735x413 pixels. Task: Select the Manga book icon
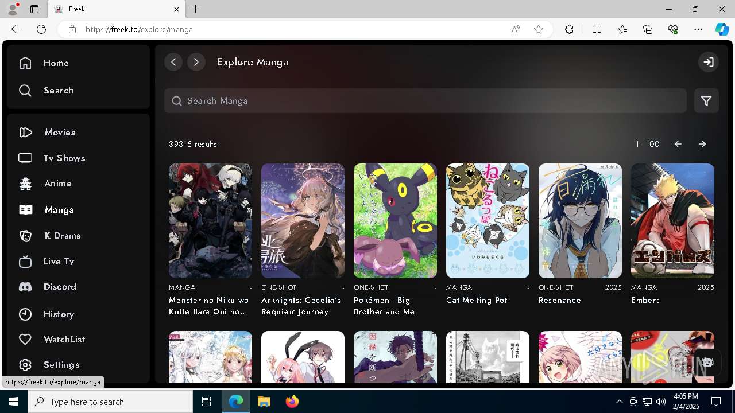(x=25, y=210)
